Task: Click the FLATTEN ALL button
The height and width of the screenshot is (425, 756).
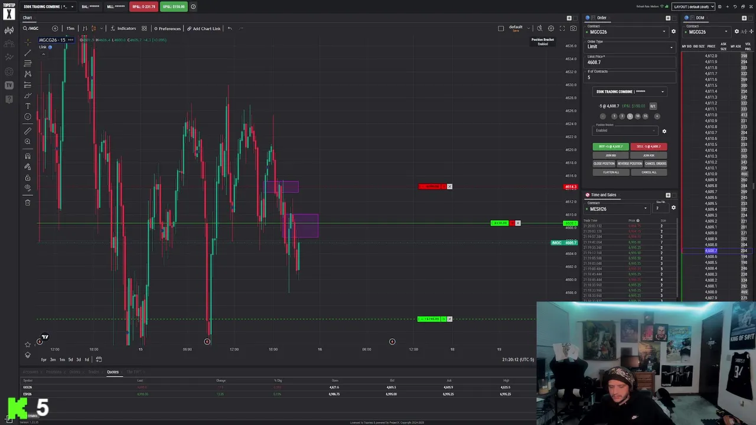Action: (x=611, y=172)
